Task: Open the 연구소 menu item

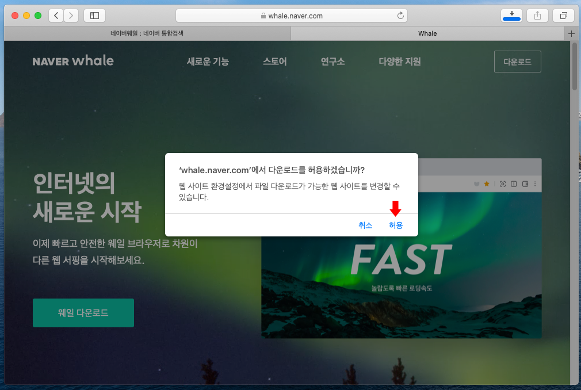Action: [332, 62]
